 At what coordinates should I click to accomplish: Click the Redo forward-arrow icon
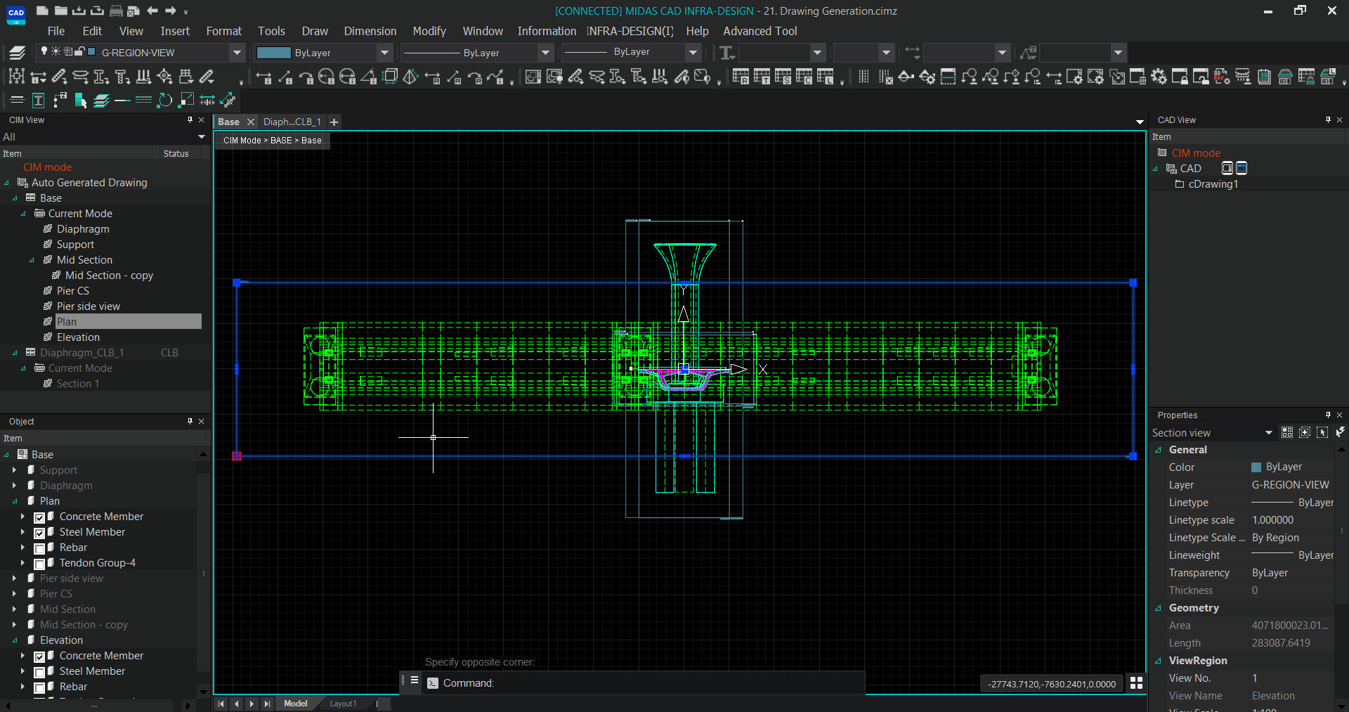[x=171, y=11]
